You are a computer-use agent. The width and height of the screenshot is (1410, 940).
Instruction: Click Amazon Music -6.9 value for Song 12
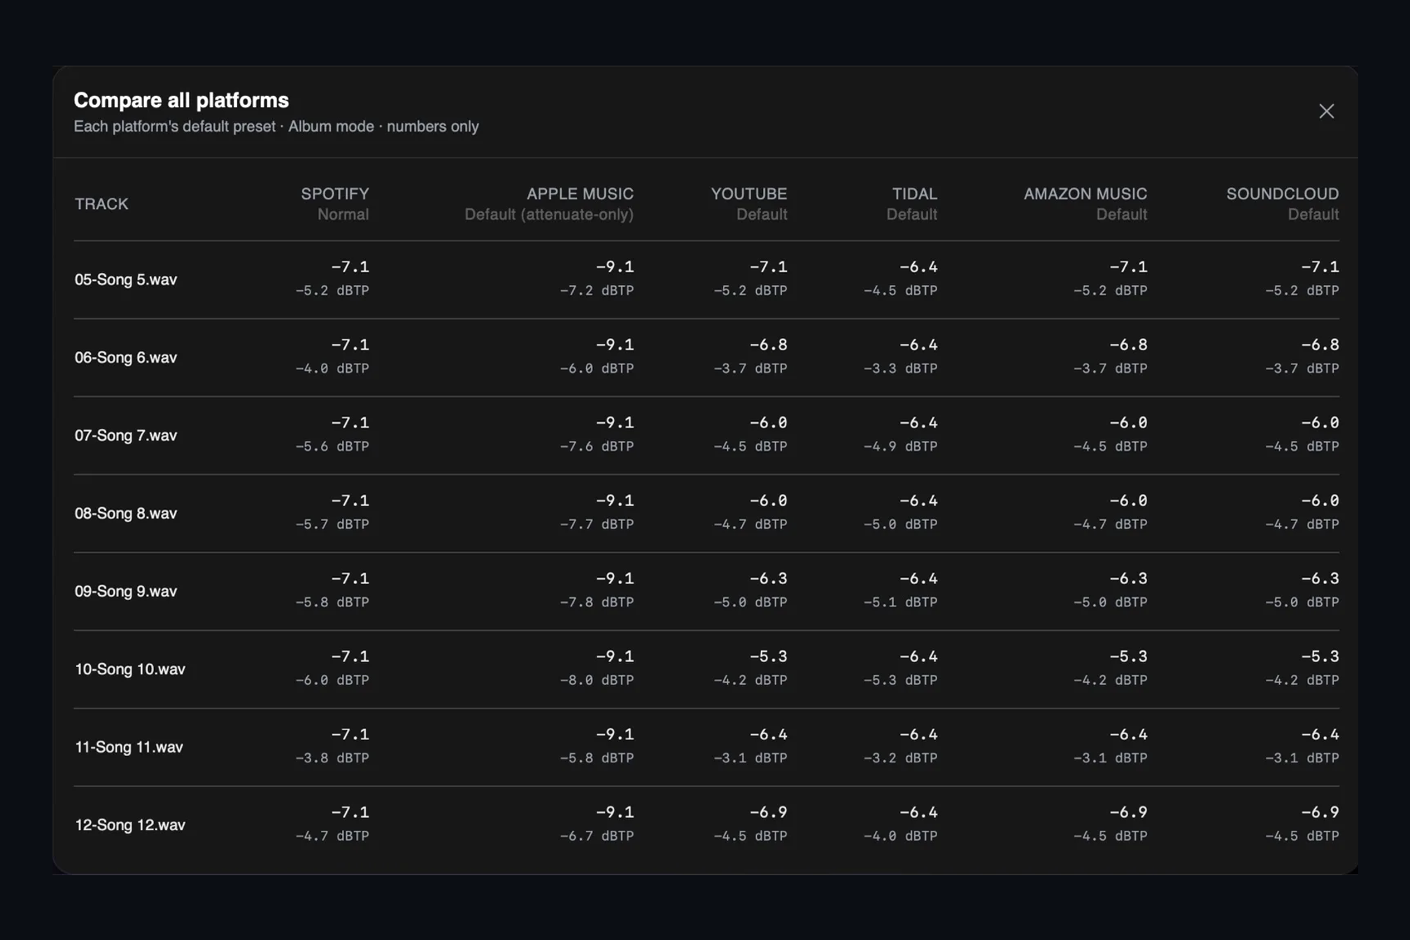1128,813
